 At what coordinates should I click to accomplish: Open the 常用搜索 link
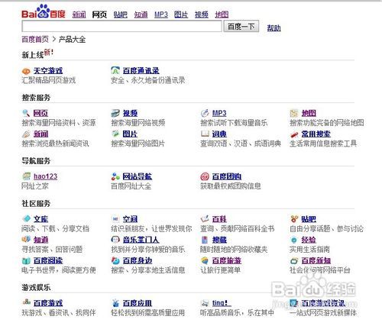[316, 134]
